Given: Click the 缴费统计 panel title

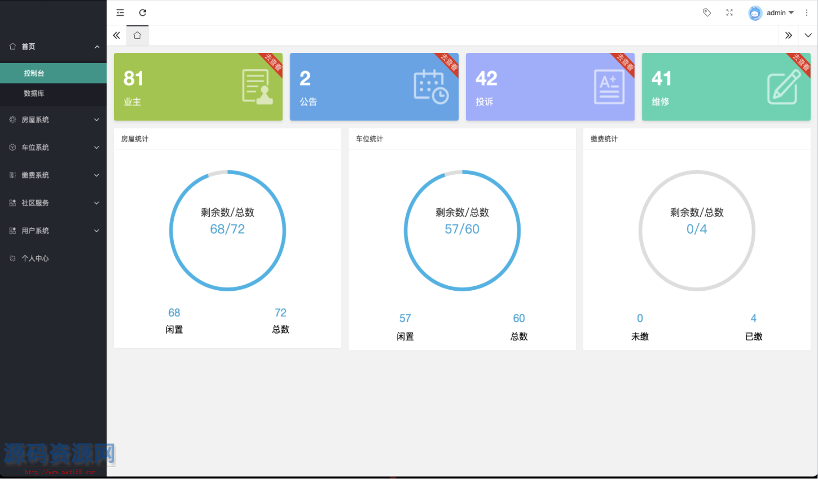Looking at the screenshot, I should pos(604,139).
